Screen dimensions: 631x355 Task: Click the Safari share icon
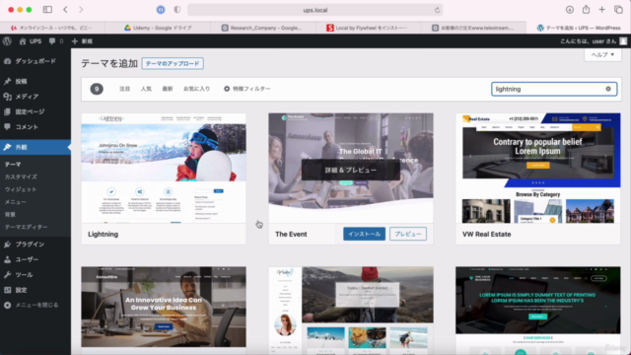pyautogui.click(x=586, y=9)
